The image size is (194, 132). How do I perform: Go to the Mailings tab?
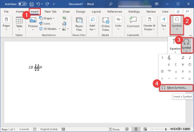click(x=134, y=12)
